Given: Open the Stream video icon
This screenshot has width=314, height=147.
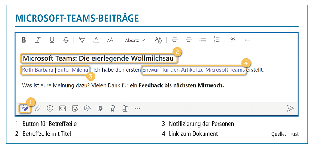Looking at the screenshot, I should pyautogui.click(x=88, y=108).
